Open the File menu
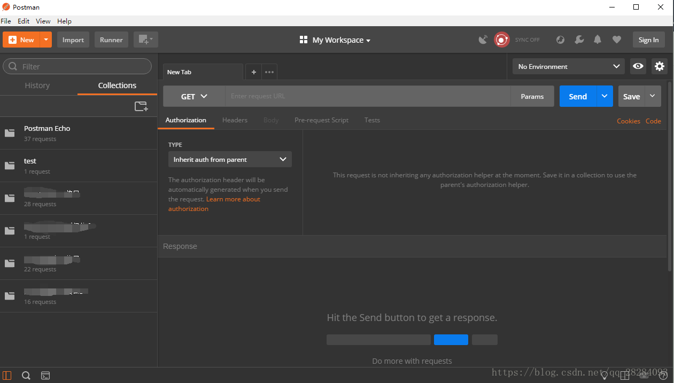The height and width of the screenshot is (383, 674). 6,21
